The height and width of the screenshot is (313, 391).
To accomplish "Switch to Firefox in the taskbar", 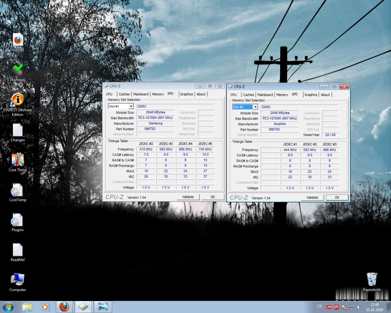I will (x=64, y=307).
